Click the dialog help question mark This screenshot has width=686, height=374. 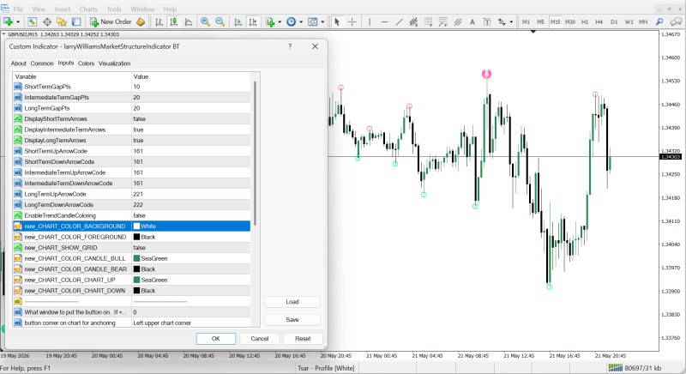(290, 46)
